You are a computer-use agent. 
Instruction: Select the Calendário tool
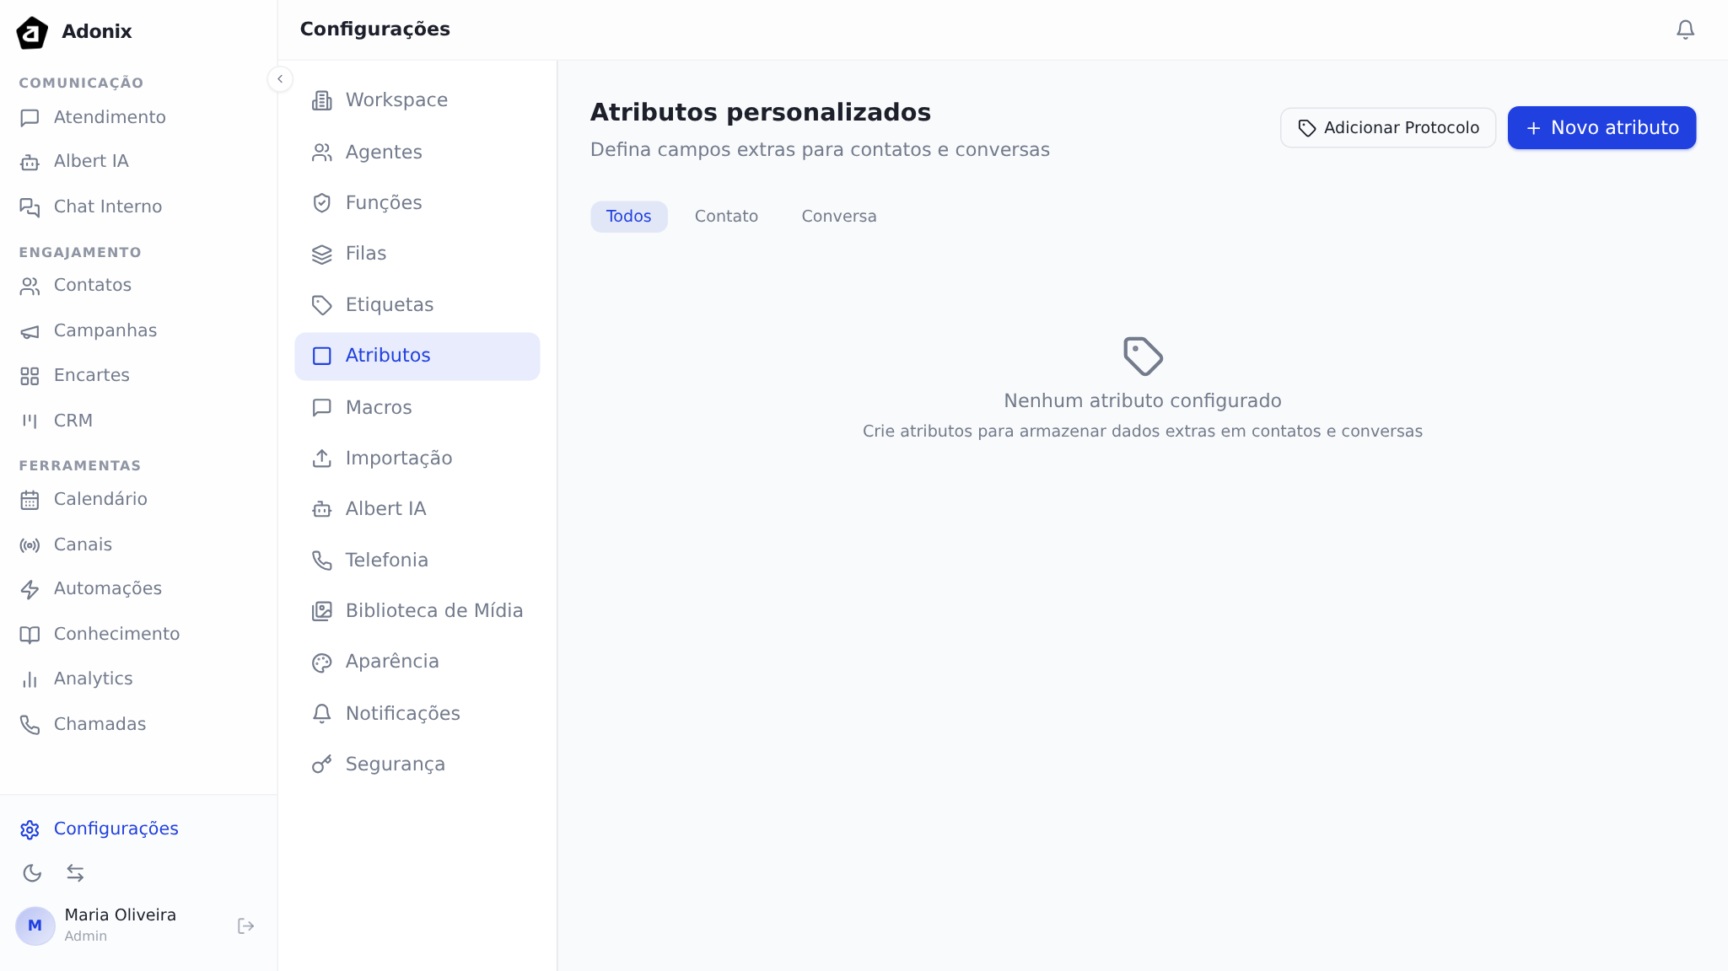pos(100,498)
